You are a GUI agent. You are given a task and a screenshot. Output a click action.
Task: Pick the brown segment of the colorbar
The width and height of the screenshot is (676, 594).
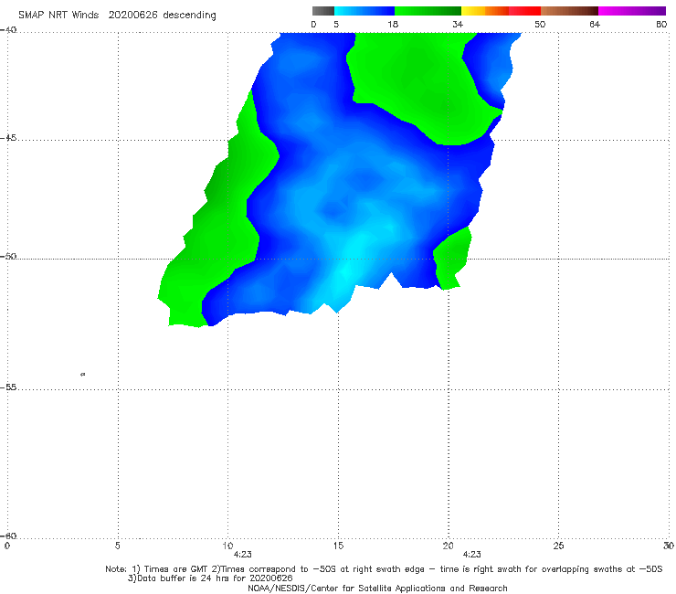click(569, 11)
